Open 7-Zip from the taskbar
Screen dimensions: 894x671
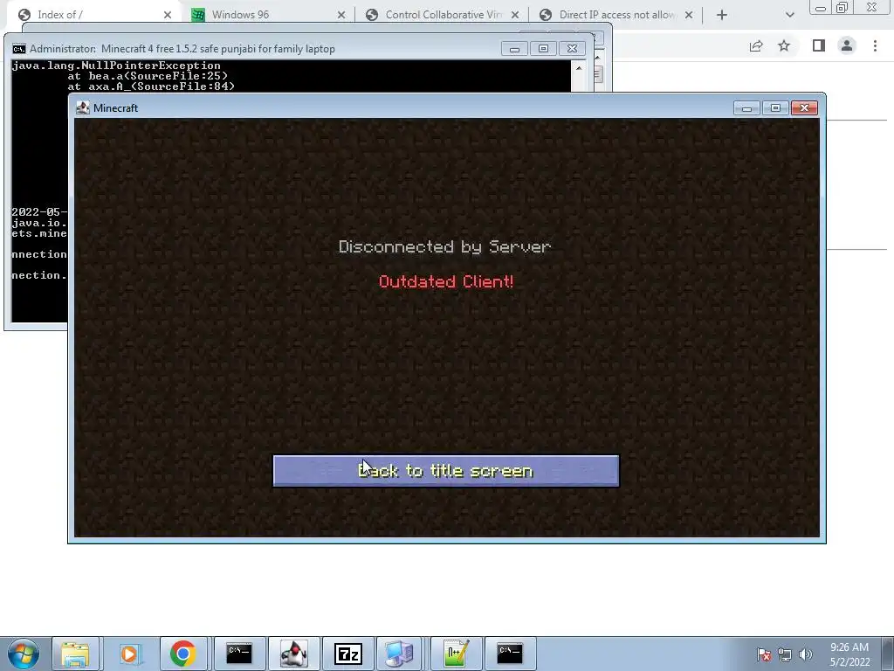347,654
